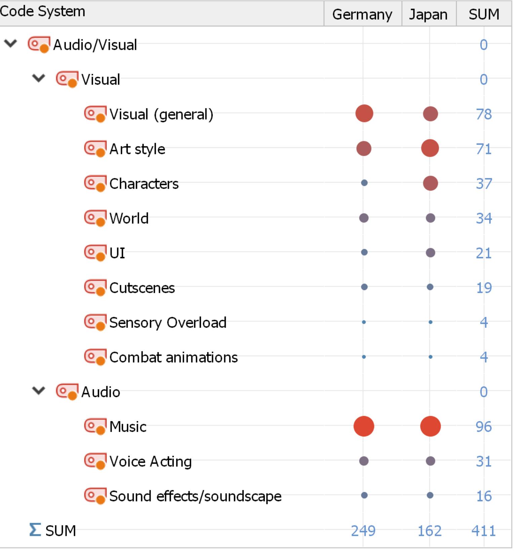516x552 pixels.
Task: Click the Germany column header
Action: click(x=362, y=14)
